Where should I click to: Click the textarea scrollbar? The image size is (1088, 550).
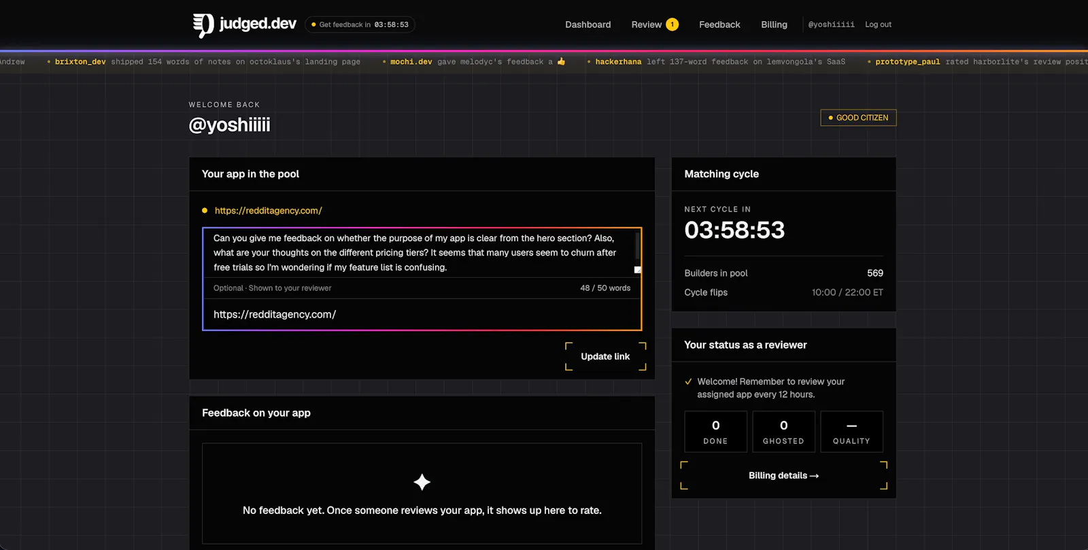[x=637, y=245]
